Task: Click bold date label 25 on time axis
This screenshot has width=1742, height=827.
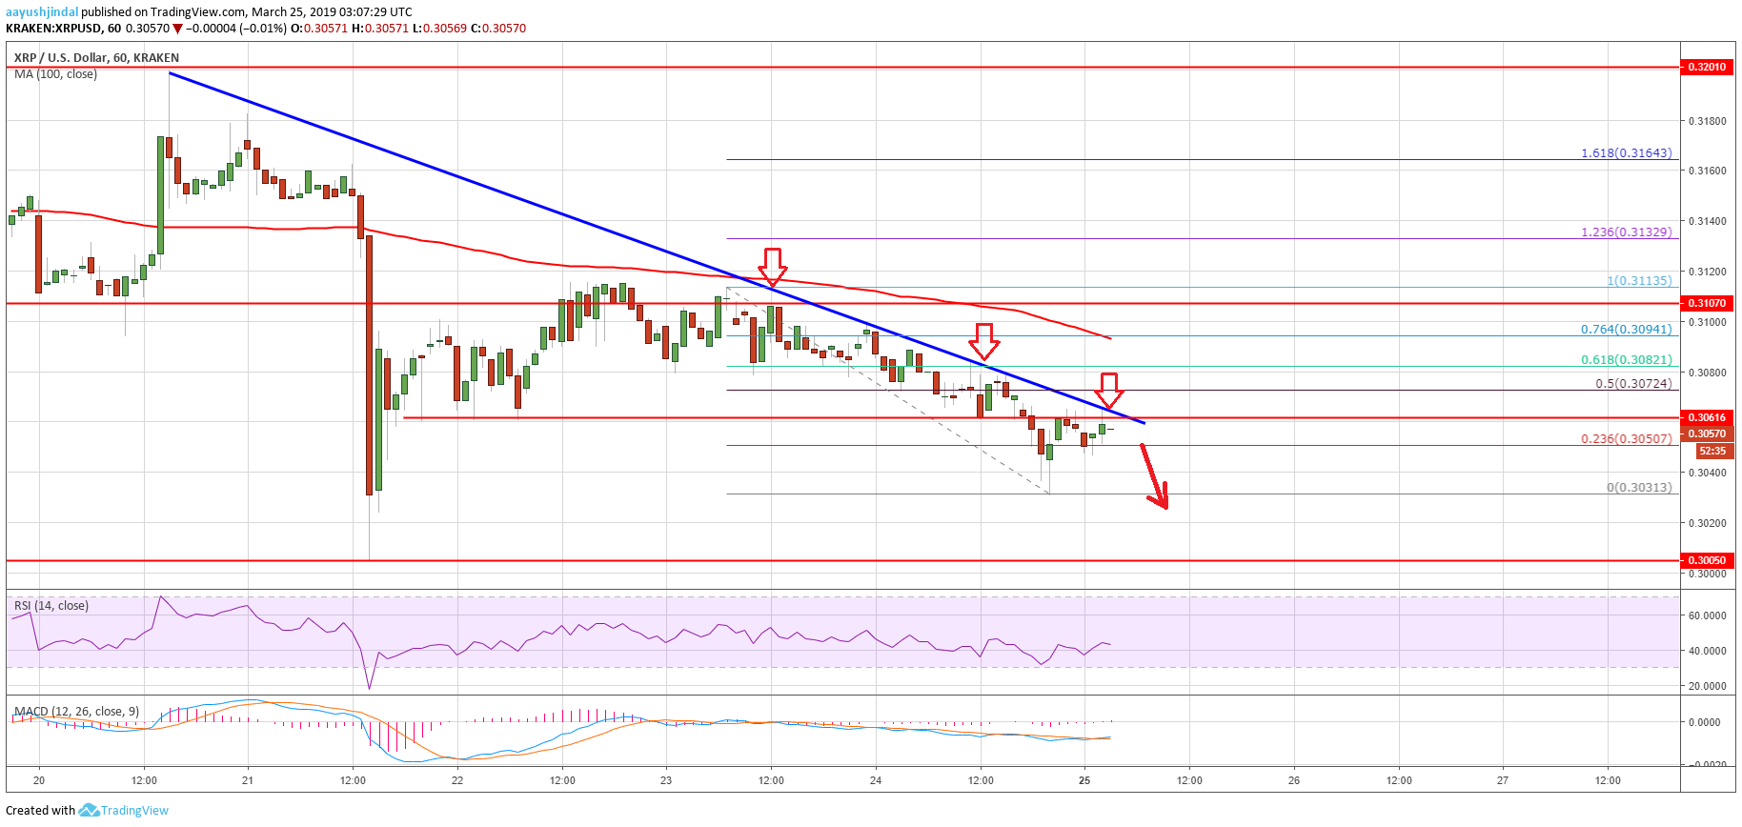Action: [x=1084, y=780]
